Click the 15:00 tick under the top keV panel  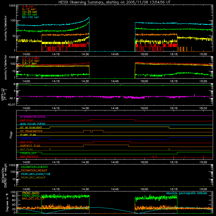144,54
